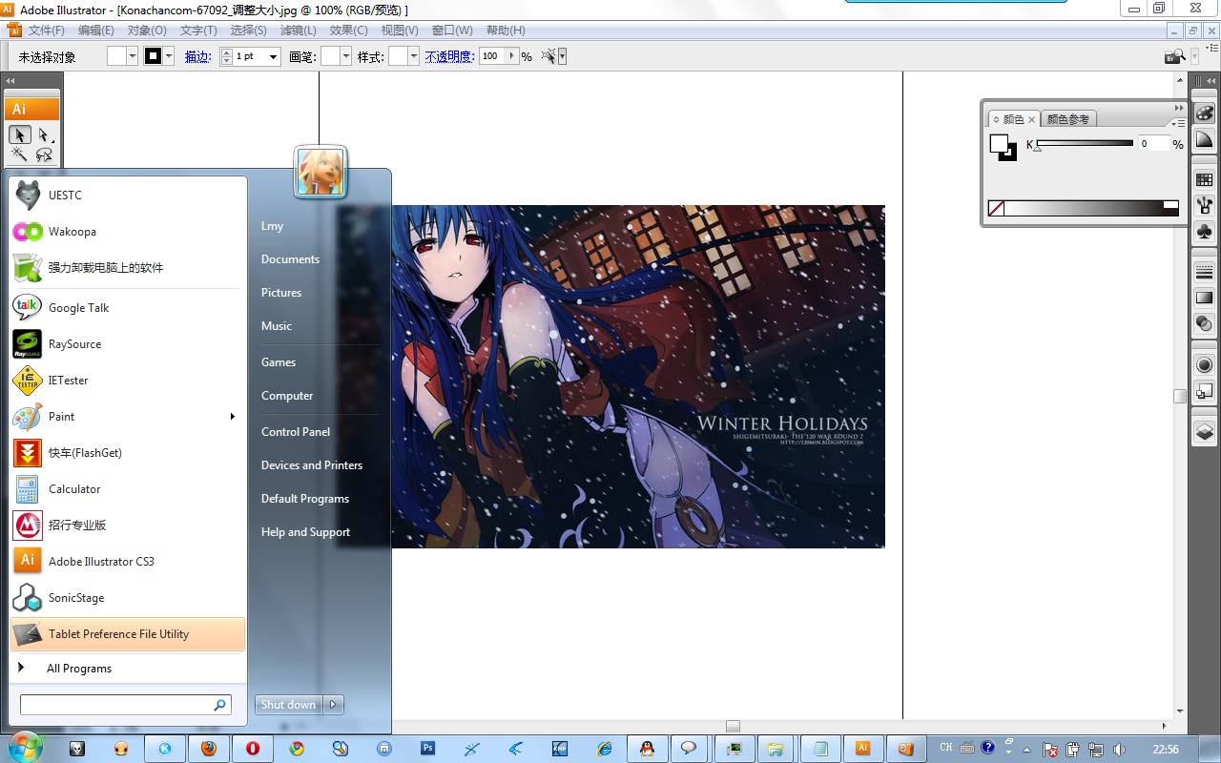
Task: Select the Lasso tool
Action: [44, 155]
